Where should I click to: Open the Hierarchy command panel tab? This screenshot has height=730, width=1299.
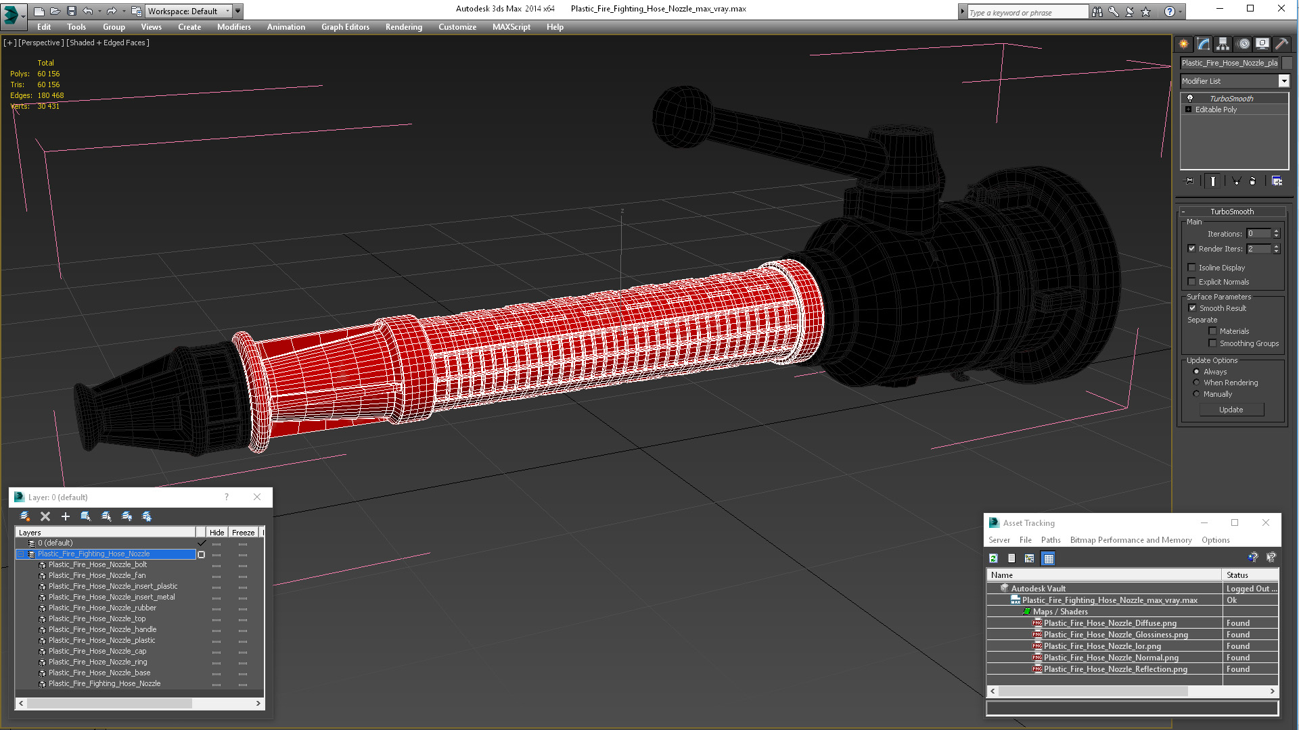pos(1223,44)
